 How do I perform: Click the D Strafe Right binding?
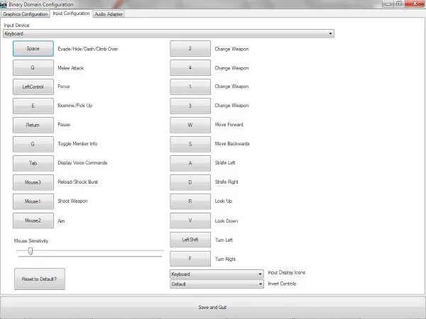[x=190, y=182]
